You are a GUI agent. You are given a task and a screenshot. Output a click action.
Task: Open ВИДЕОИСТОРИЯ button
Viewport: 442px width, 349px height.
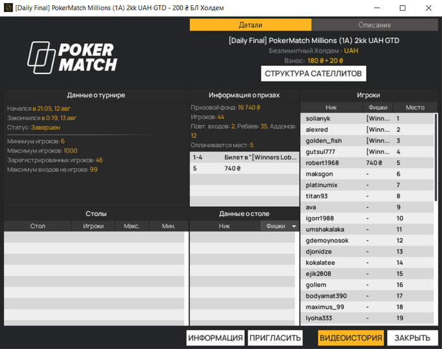point(350,338)
